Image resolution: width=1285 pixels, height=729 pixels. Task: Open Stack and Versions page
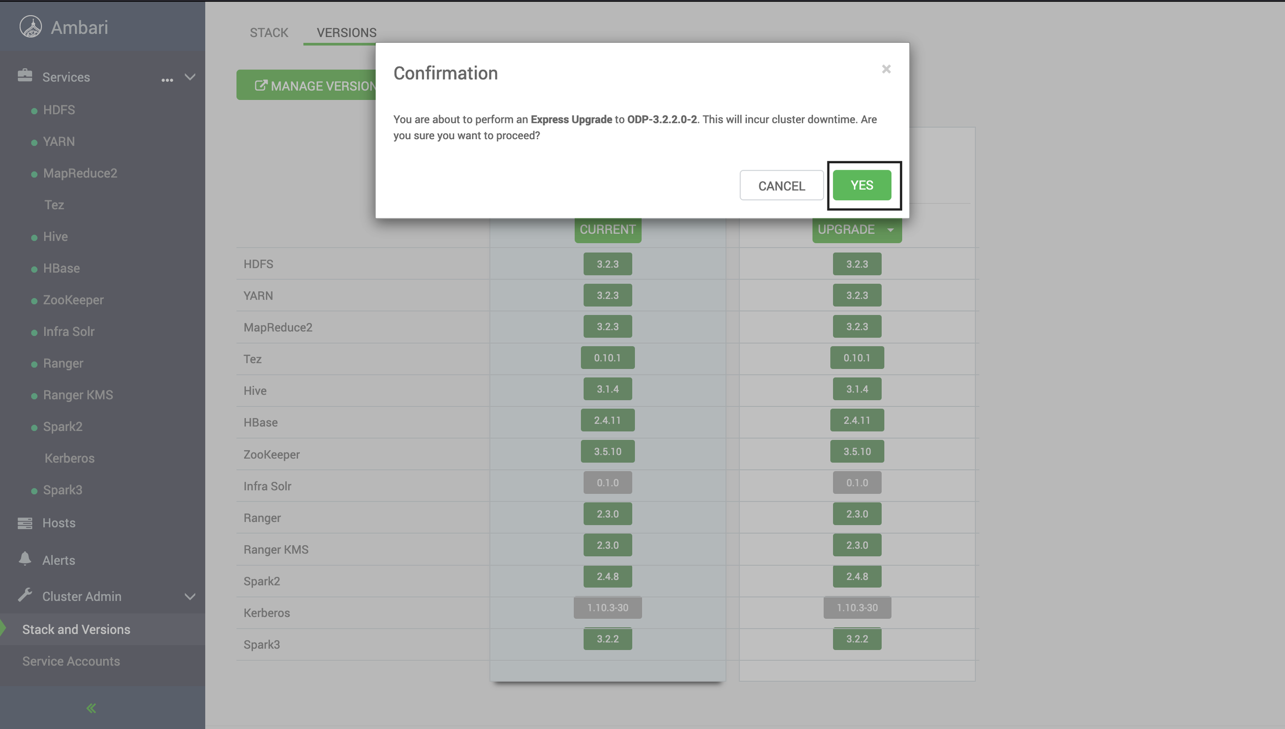pos(76,629)
